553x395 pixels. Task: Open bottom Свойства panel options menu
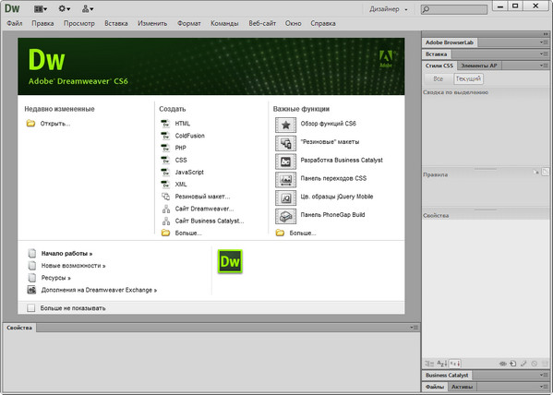tap(414, 328)
